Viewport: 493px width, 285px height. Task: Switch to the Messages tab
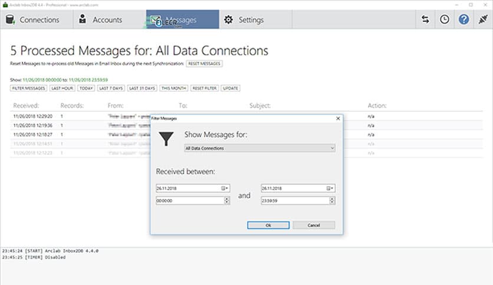pos(183,19)
